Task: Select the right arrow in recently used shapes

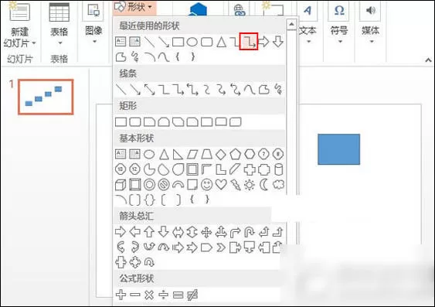Action: (x=263, y=42)
